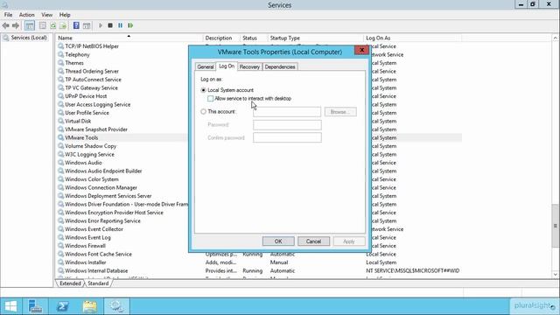Toggle the Show/Hide Action Pane icon
This screenshot has width=560, height=315.
pos(87,25)
